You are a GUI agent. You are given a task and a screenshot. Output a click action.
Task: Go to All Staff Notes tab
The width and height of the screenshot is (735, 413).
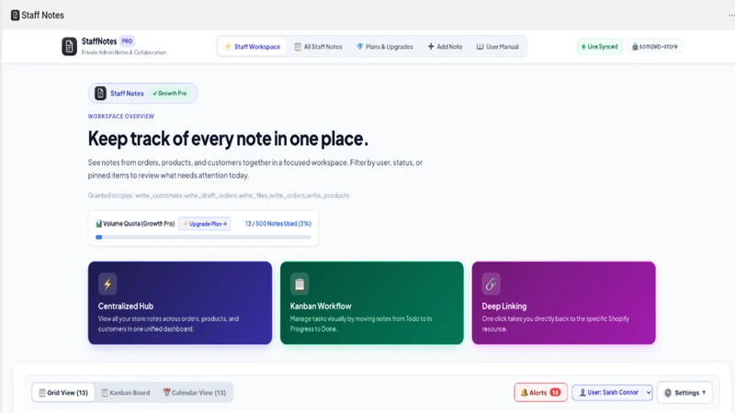[318, 47]
